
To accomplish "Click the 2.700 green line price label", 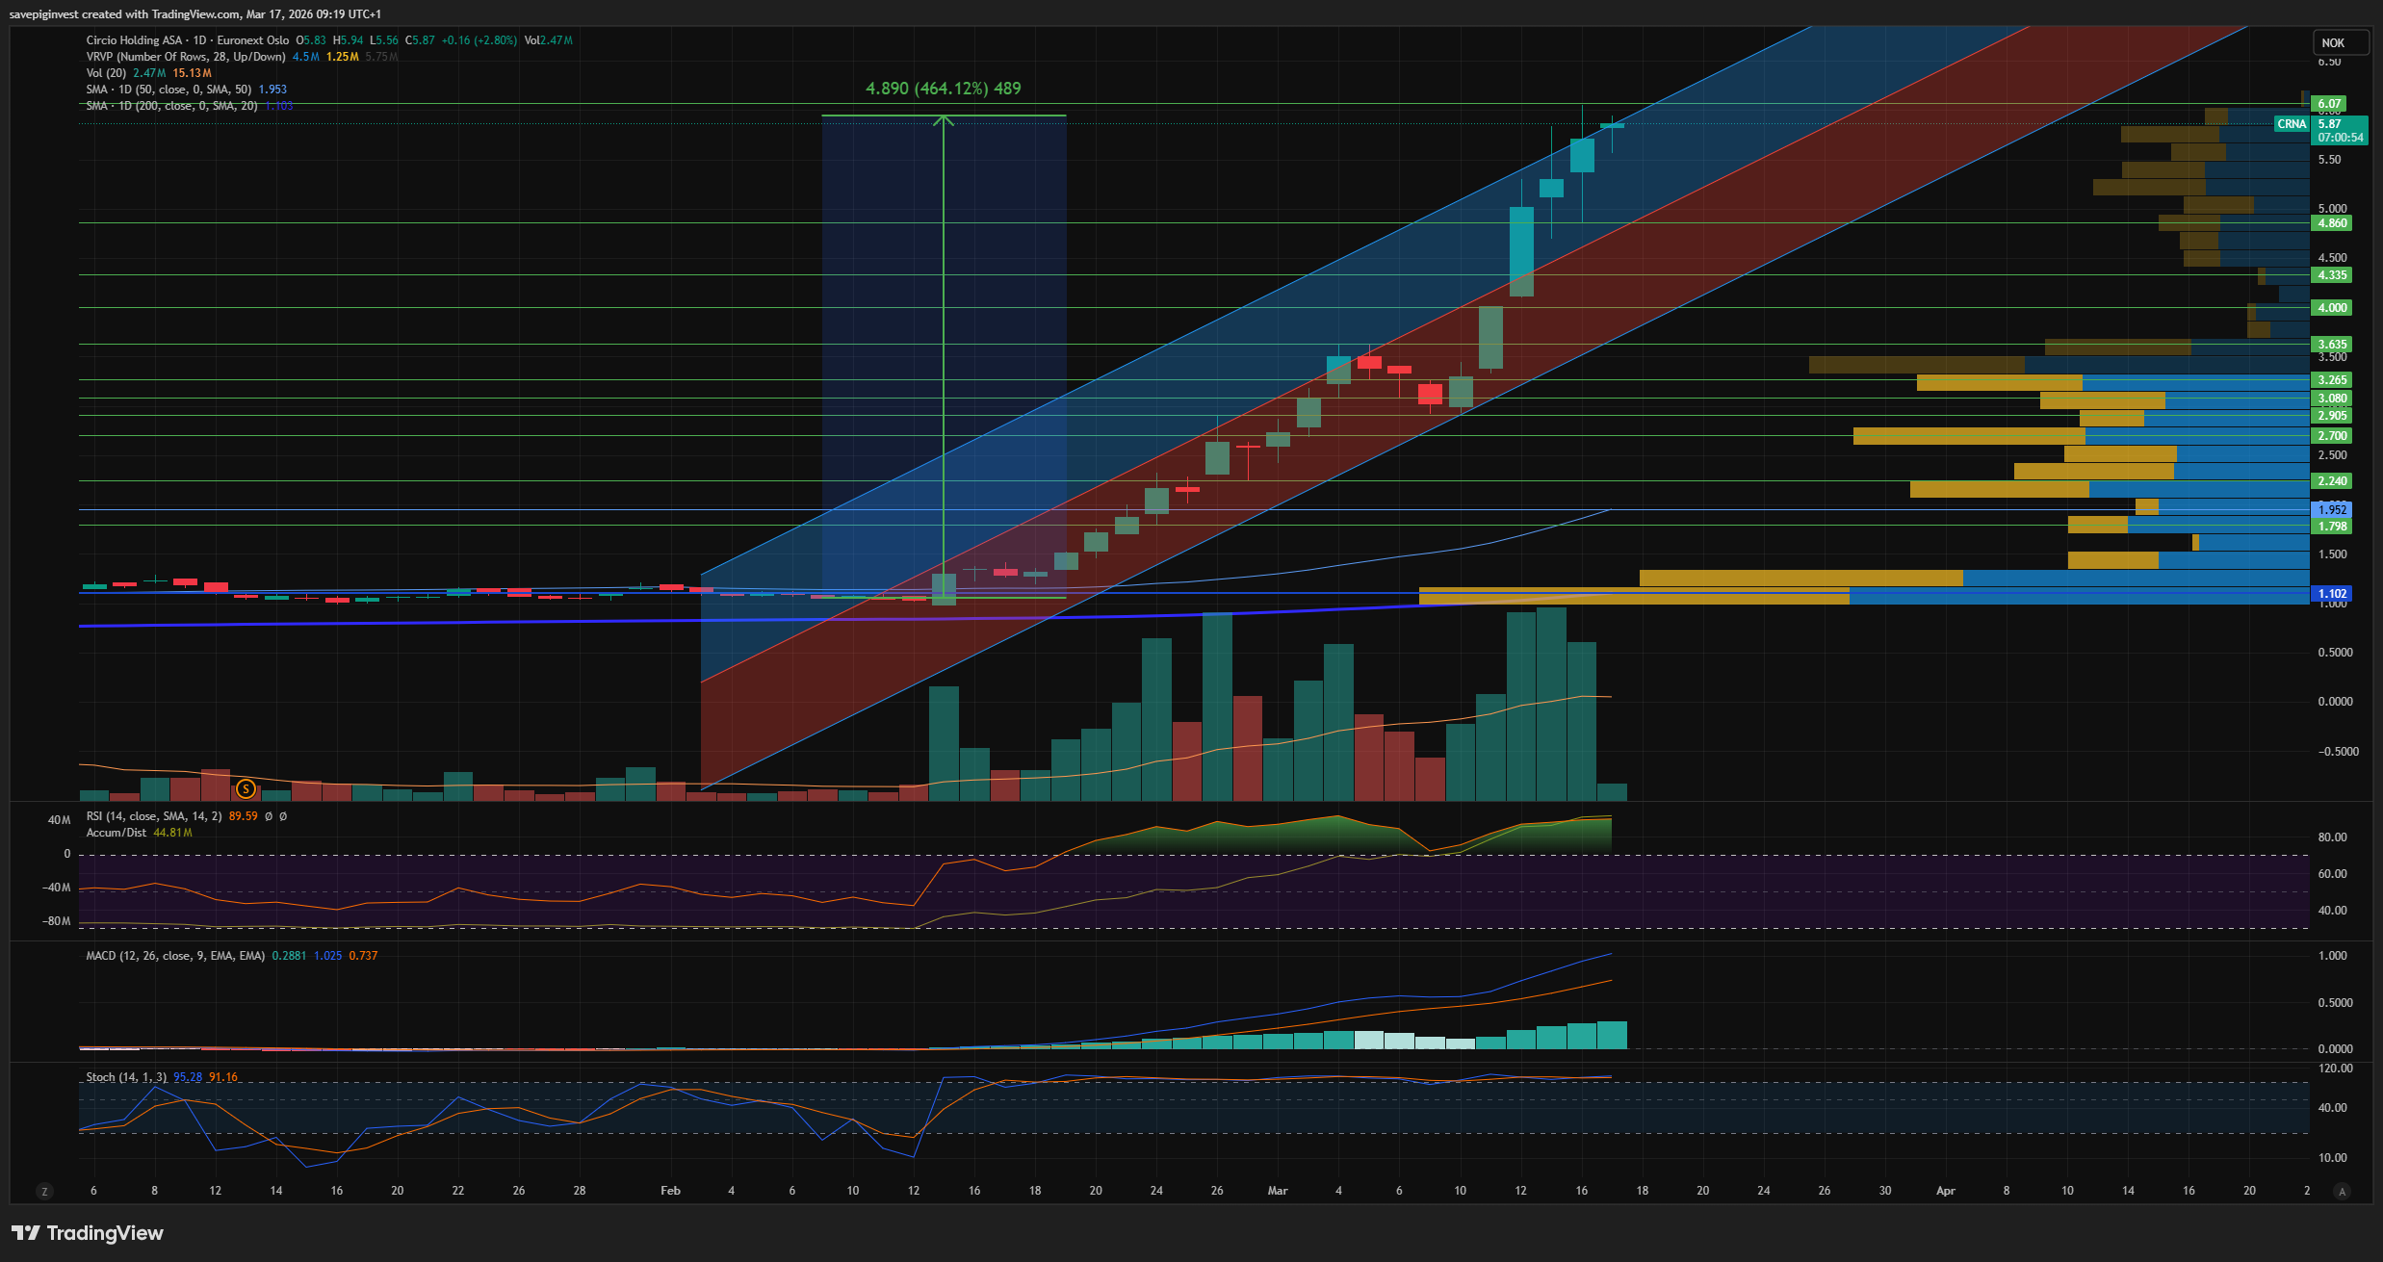I will [x=2331, y=436].
